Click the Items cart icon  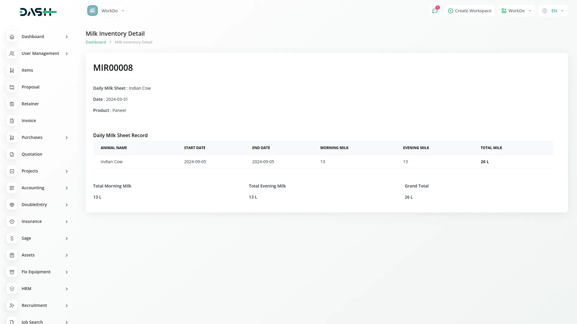12,70
